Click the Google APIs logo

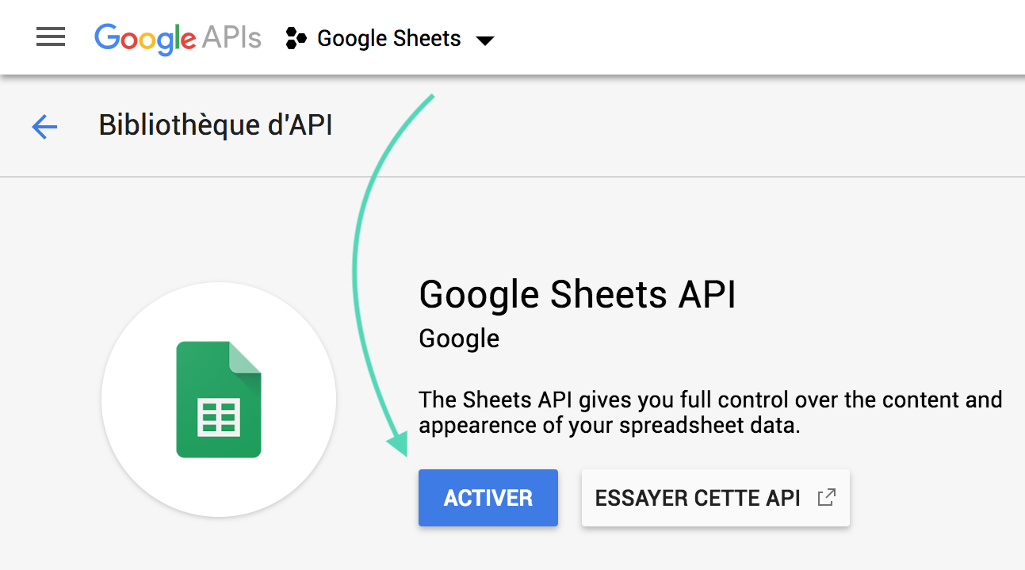coord(178,38)
